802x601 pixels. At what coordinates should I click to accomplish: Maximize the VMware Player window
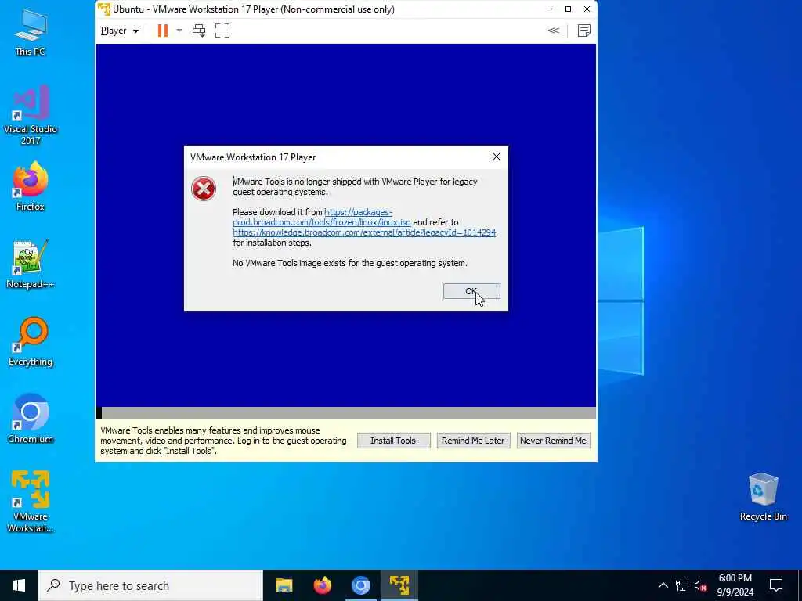tap(568, 9)
